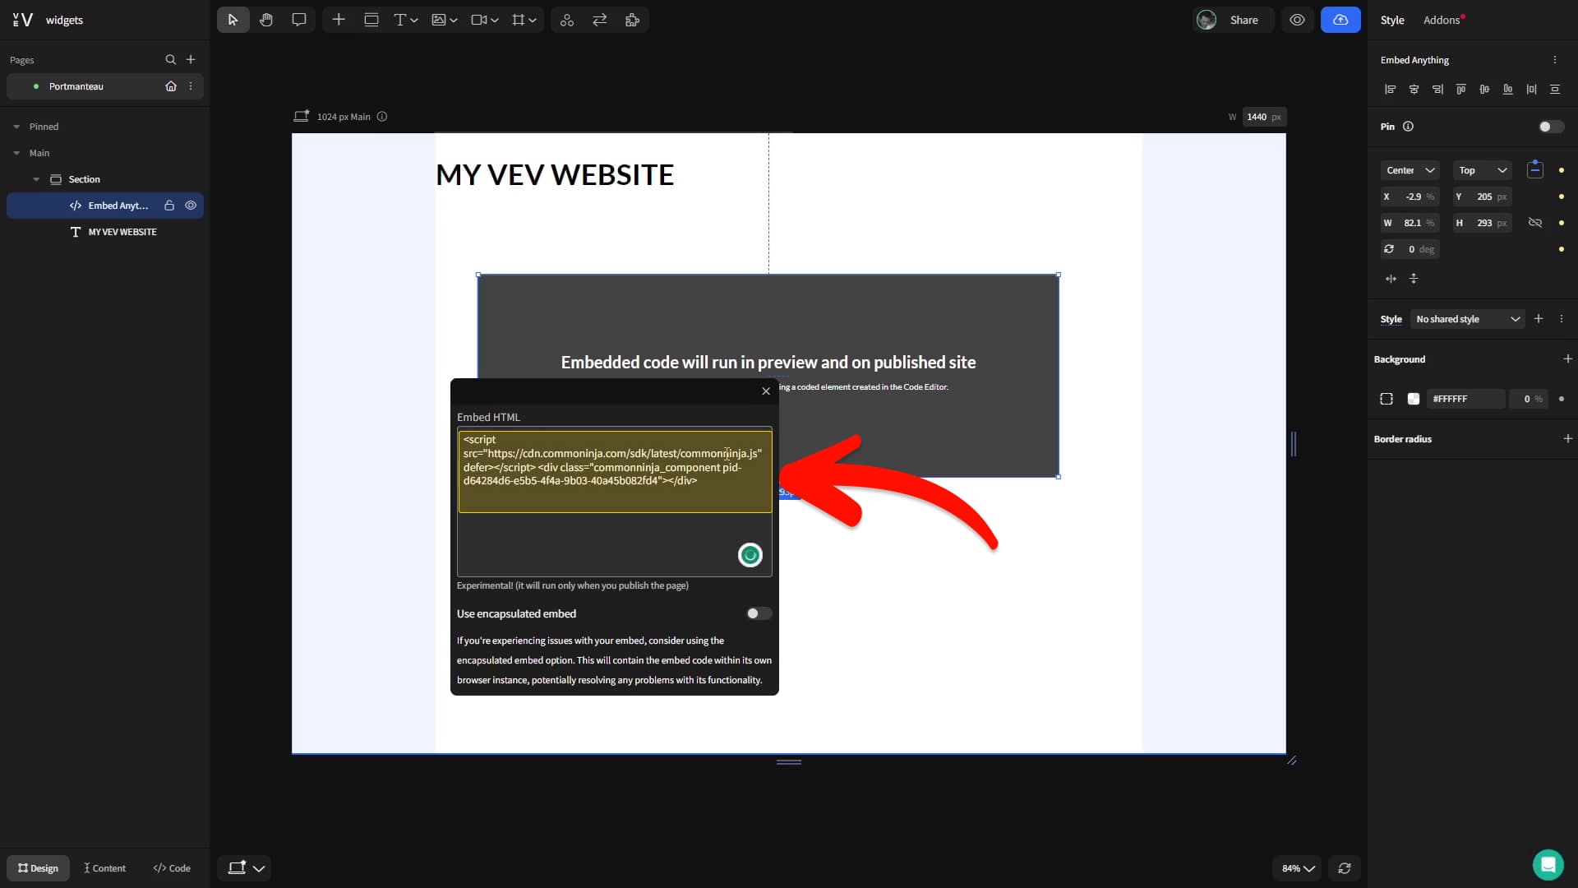This screenshot has width=1578, height=888.
Task: Publish with the blue cloud button
Action: pos(1340,20)
